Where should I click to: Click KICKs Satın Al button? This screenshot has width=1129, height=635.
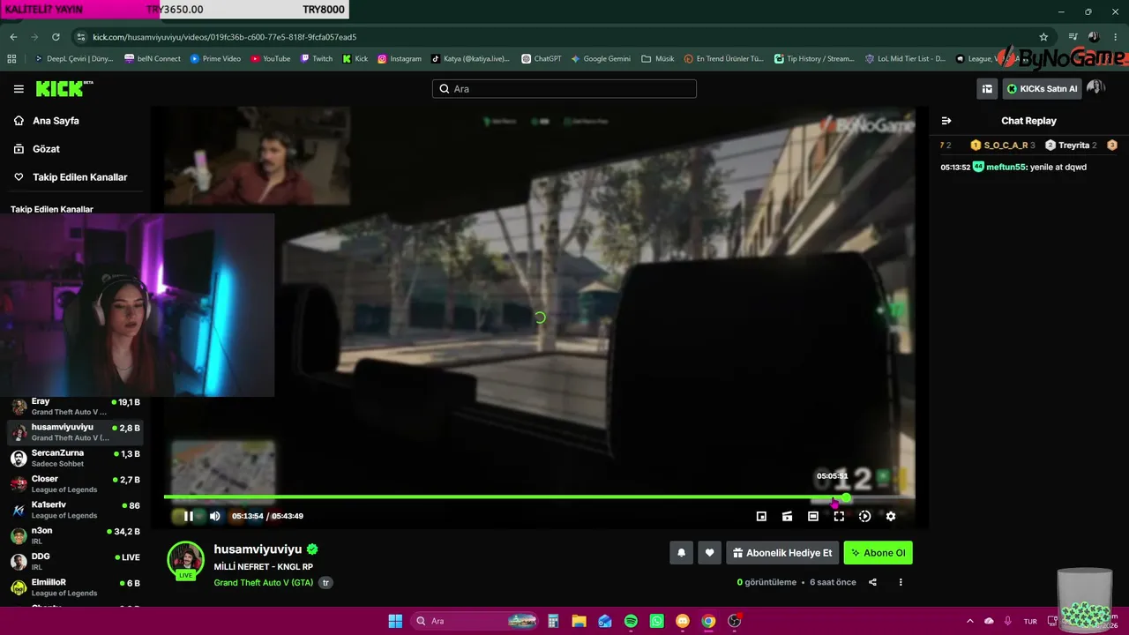point(1042,88)
